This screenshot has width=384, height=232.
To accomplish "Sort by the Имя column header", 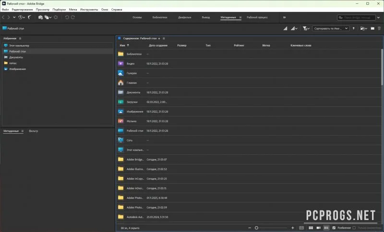I will (x=122, y=46).
